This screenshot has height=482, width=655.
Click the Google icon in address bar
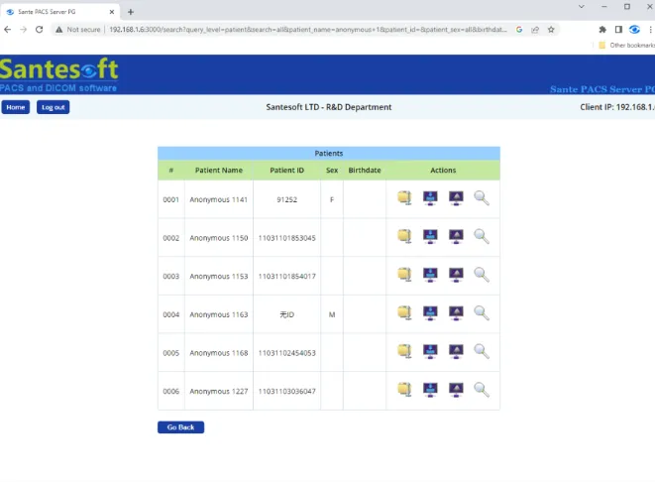(519, 30)
